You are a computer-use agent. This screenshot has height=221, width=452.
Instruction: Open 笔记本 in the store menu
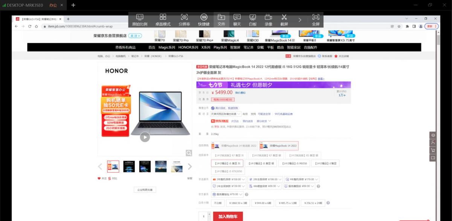pos(248,47)
